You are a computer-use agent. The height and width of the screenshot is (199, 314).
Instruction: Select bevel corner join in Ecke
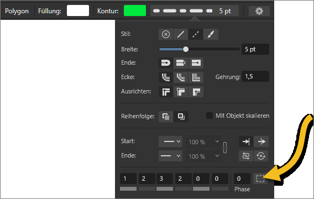(181, 77)
